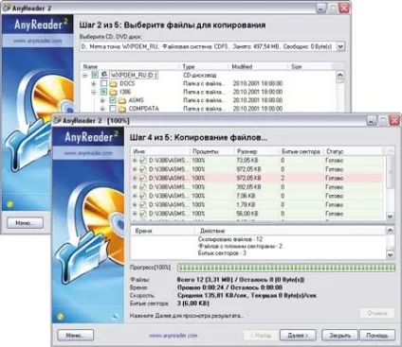Click the yellow ball icon in front window sidebar
The width and height of the screenshot is (402, 347).
[x=61, y=317]
